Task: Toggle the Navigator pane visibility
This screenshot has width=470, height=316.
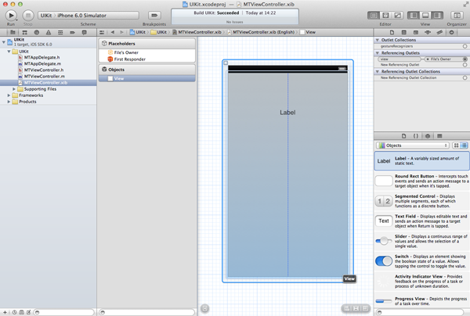Action: coord(414,16)
